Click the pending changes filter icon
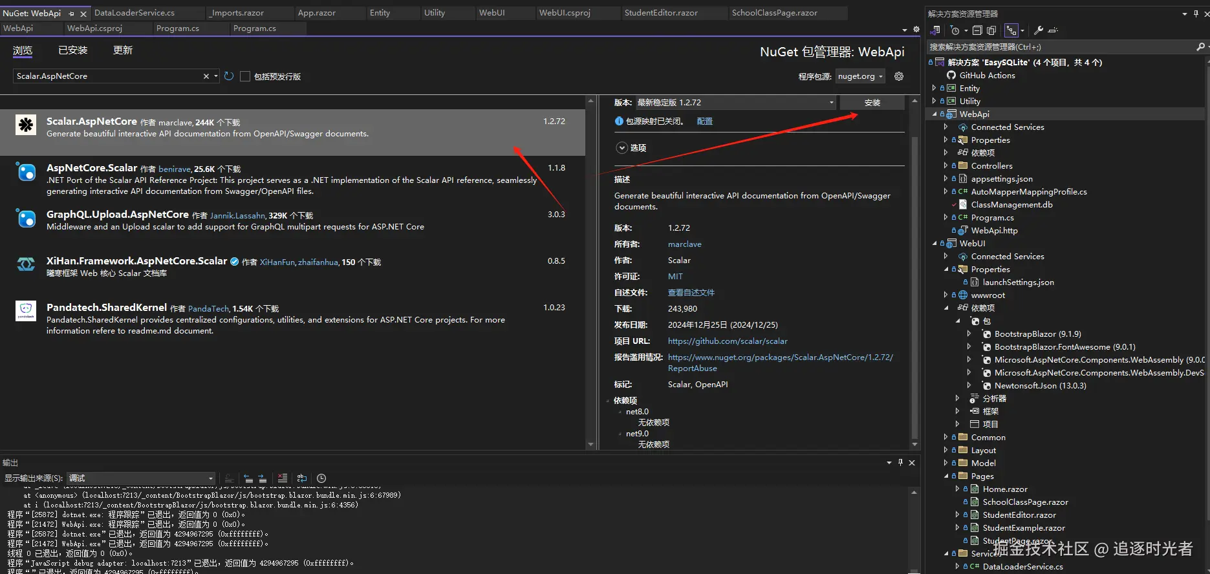This screenshot has width=1210, height=574. point(955,30)
